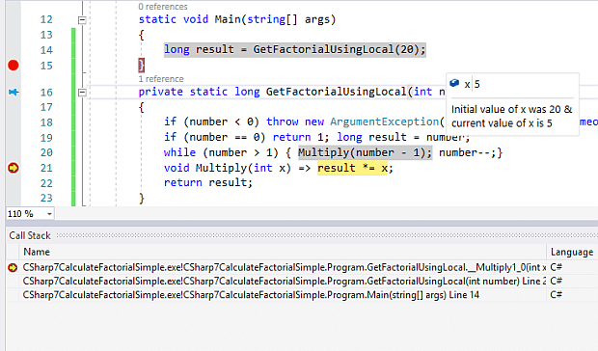Click the Call Stack panel title

[x=30, y=235]
